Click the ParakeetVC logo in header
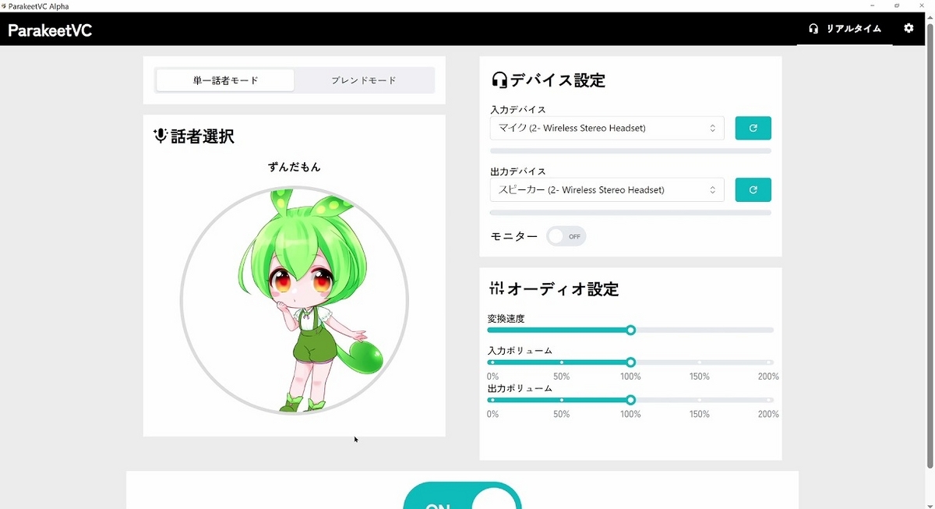 point(50,30)
